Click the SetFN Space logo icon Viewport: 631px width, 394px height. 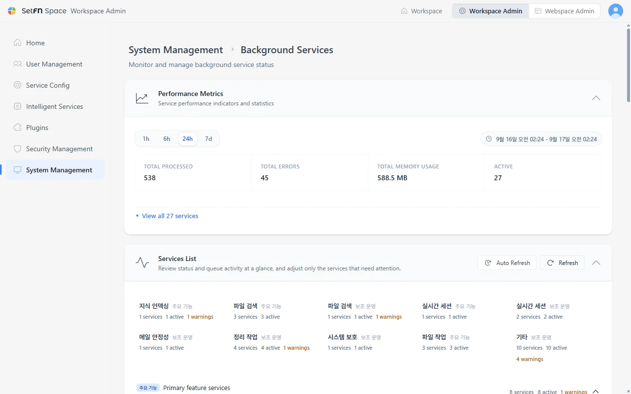point(12,11)
